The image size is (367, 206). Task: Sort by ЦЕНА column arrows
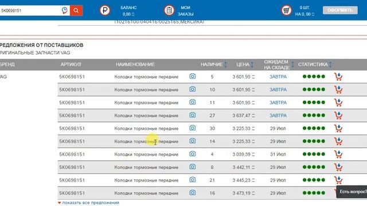point(252,65)
